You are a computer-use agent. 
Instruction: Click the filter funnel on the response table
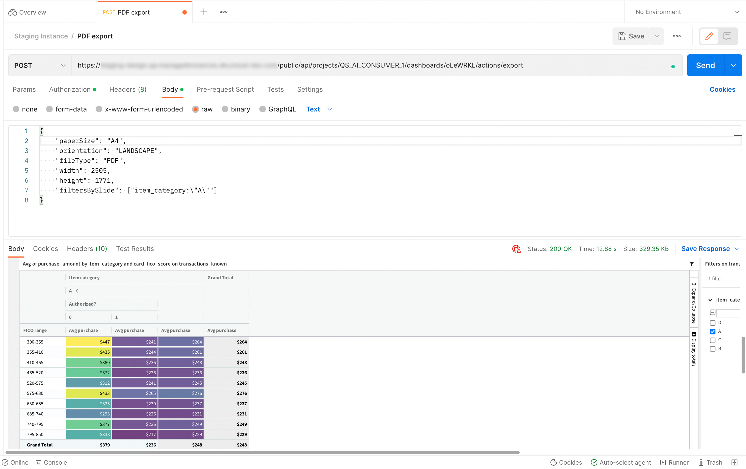tap(692, 264)
